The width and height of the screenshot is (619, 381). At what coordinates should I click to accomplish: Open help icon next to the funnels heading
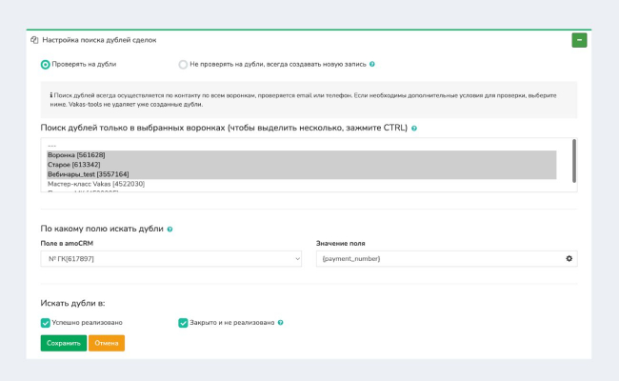click(414, 129)
